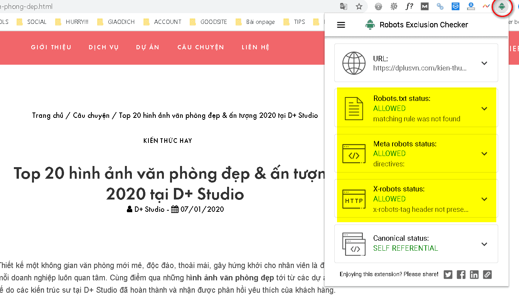Click the 'SELF REFERENTIAL' canonical status text
Viewport: 519px width, 300px height.
pos(406,248)
